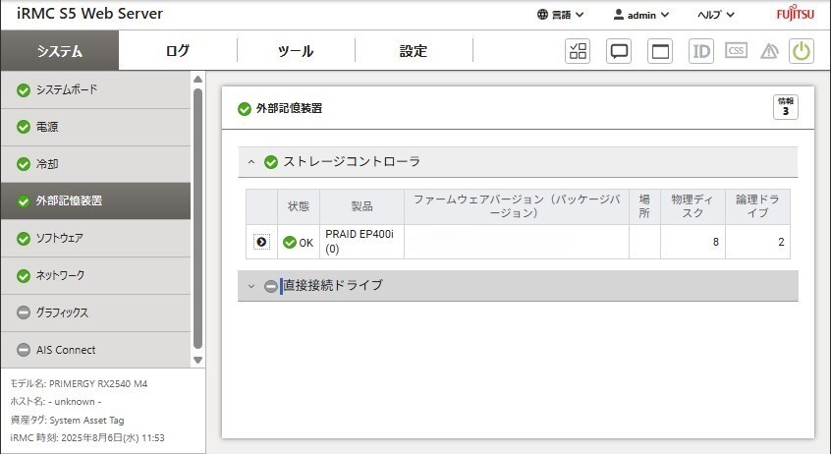This screenshot has width=831, height=454.
Task: Click the warning triangle alert icon
Action: tap(769, 52)
